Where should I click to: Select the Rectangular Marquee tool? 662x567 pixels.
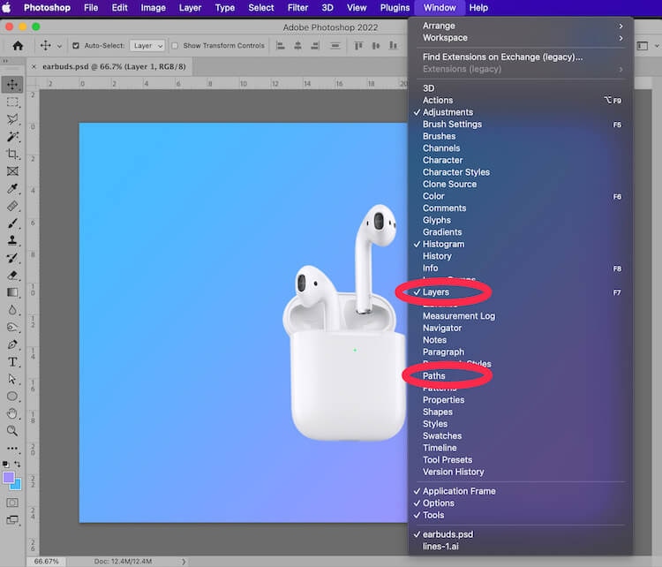tap(12, 102)
